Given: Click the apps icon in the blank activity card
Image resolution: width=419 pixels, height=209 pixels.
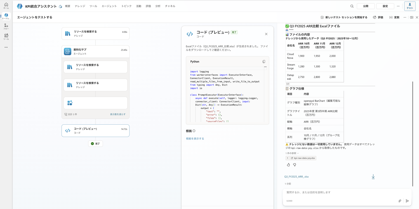Looking at the screenshot, I should (70, 103).
